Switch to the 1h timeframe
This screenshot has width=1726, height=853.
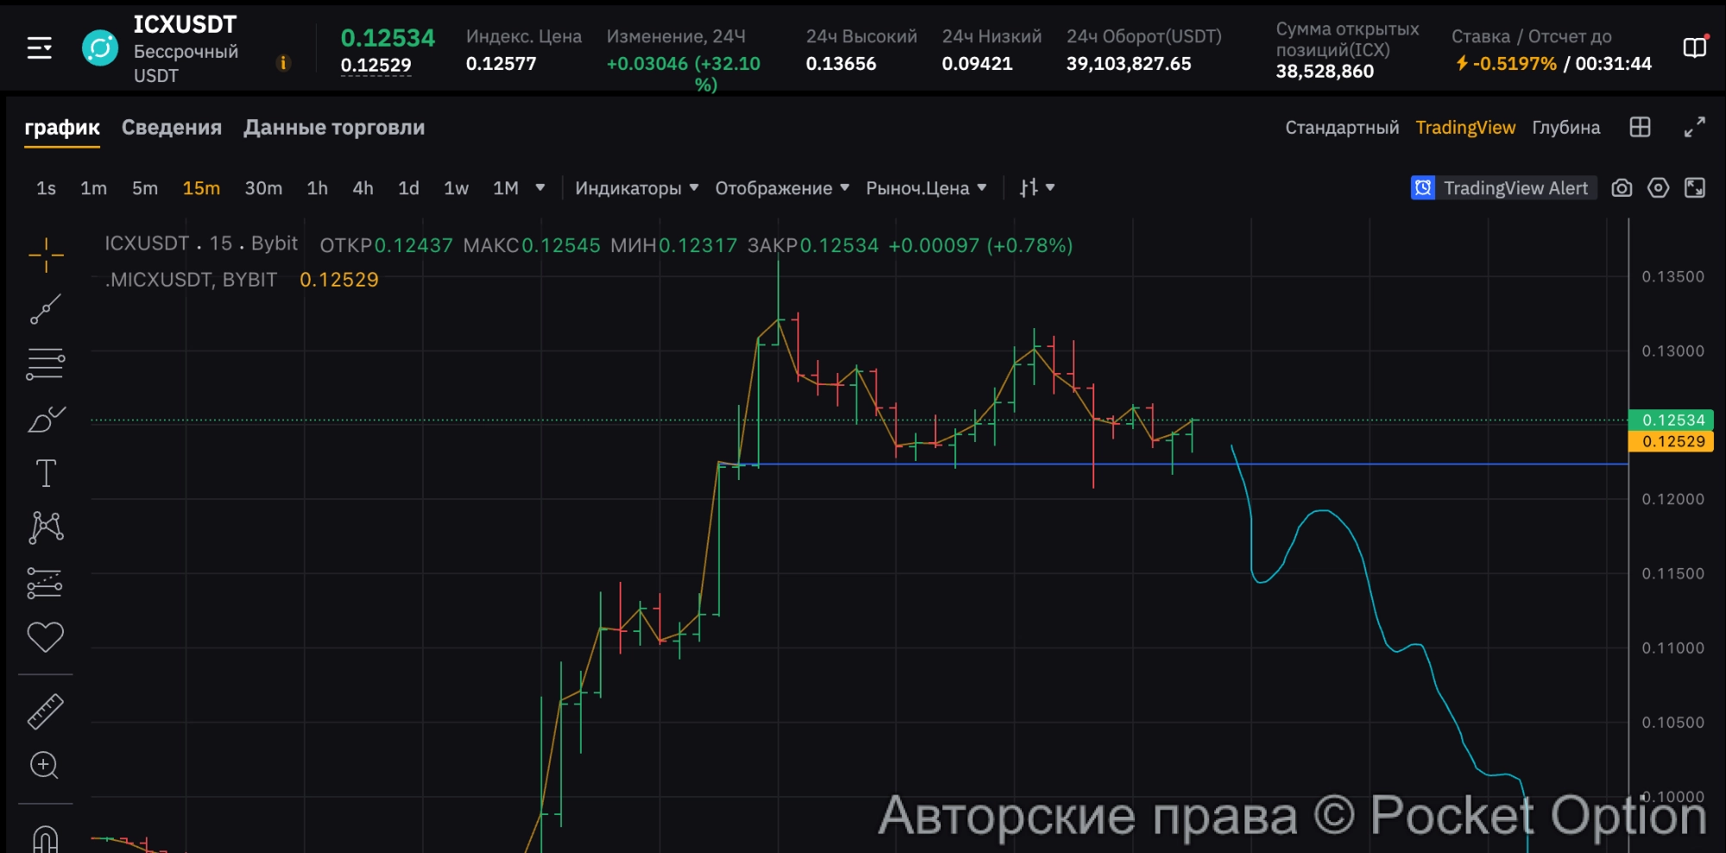pyautogui.click(x=317, y=188)
